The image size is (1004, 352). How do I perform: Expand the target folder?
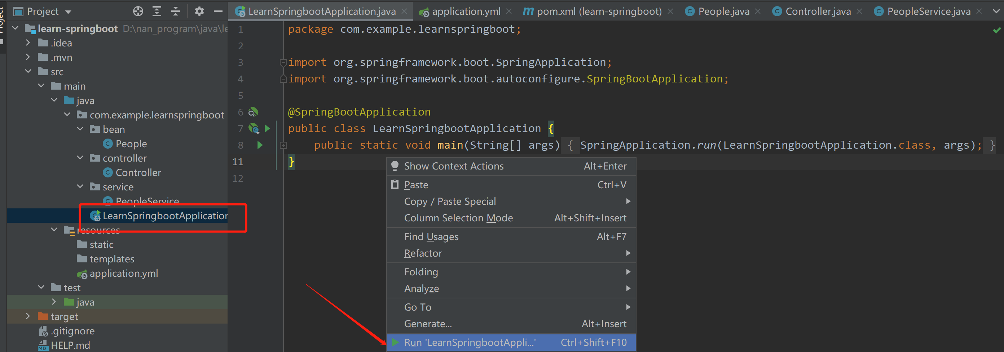pos(28,316)
